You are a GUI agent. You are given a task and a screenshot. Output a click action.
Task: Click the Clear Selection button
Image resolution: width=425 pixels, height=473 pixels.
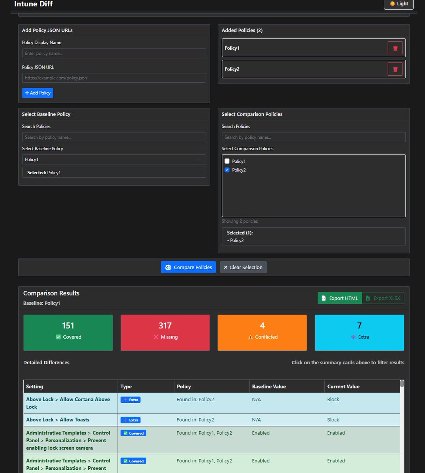[x=243, y=267]
